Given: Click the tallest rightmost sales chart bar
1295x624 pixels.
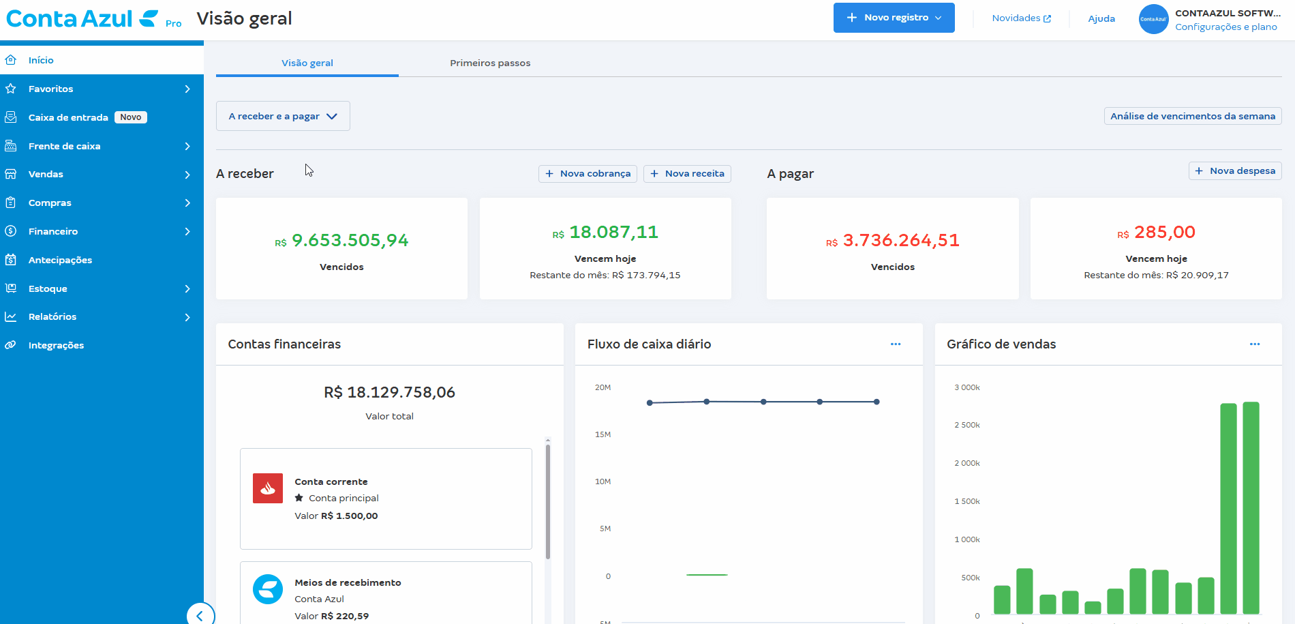Looking at the screenshot, I should (1251, 508).
